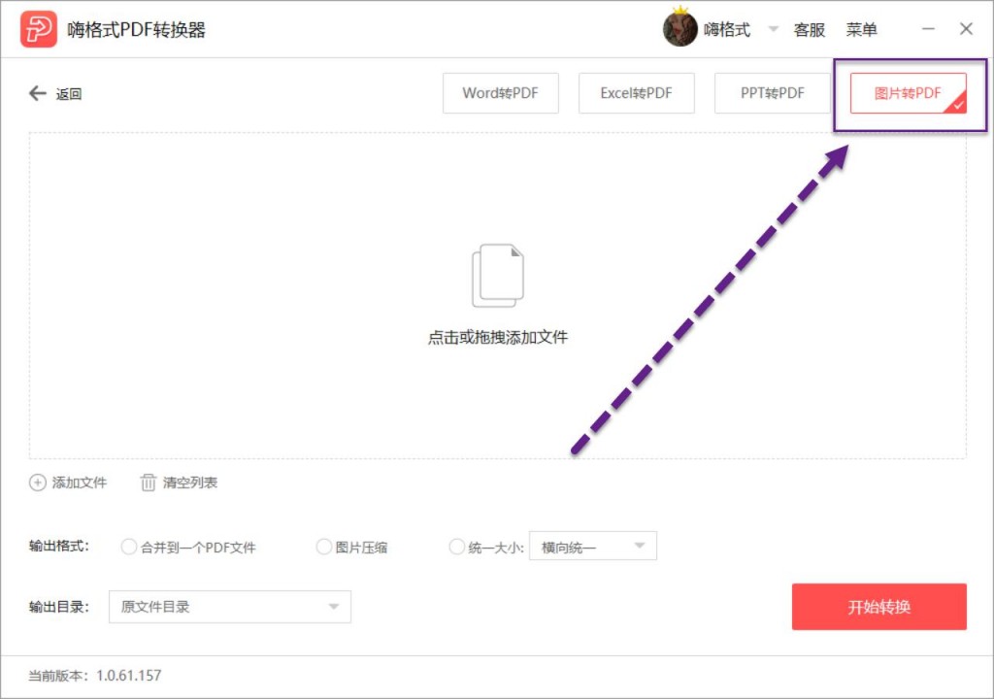This screenshot has height=699, width=994.
Task: Go back with the 返回 arrow icon
Action: 38,93
